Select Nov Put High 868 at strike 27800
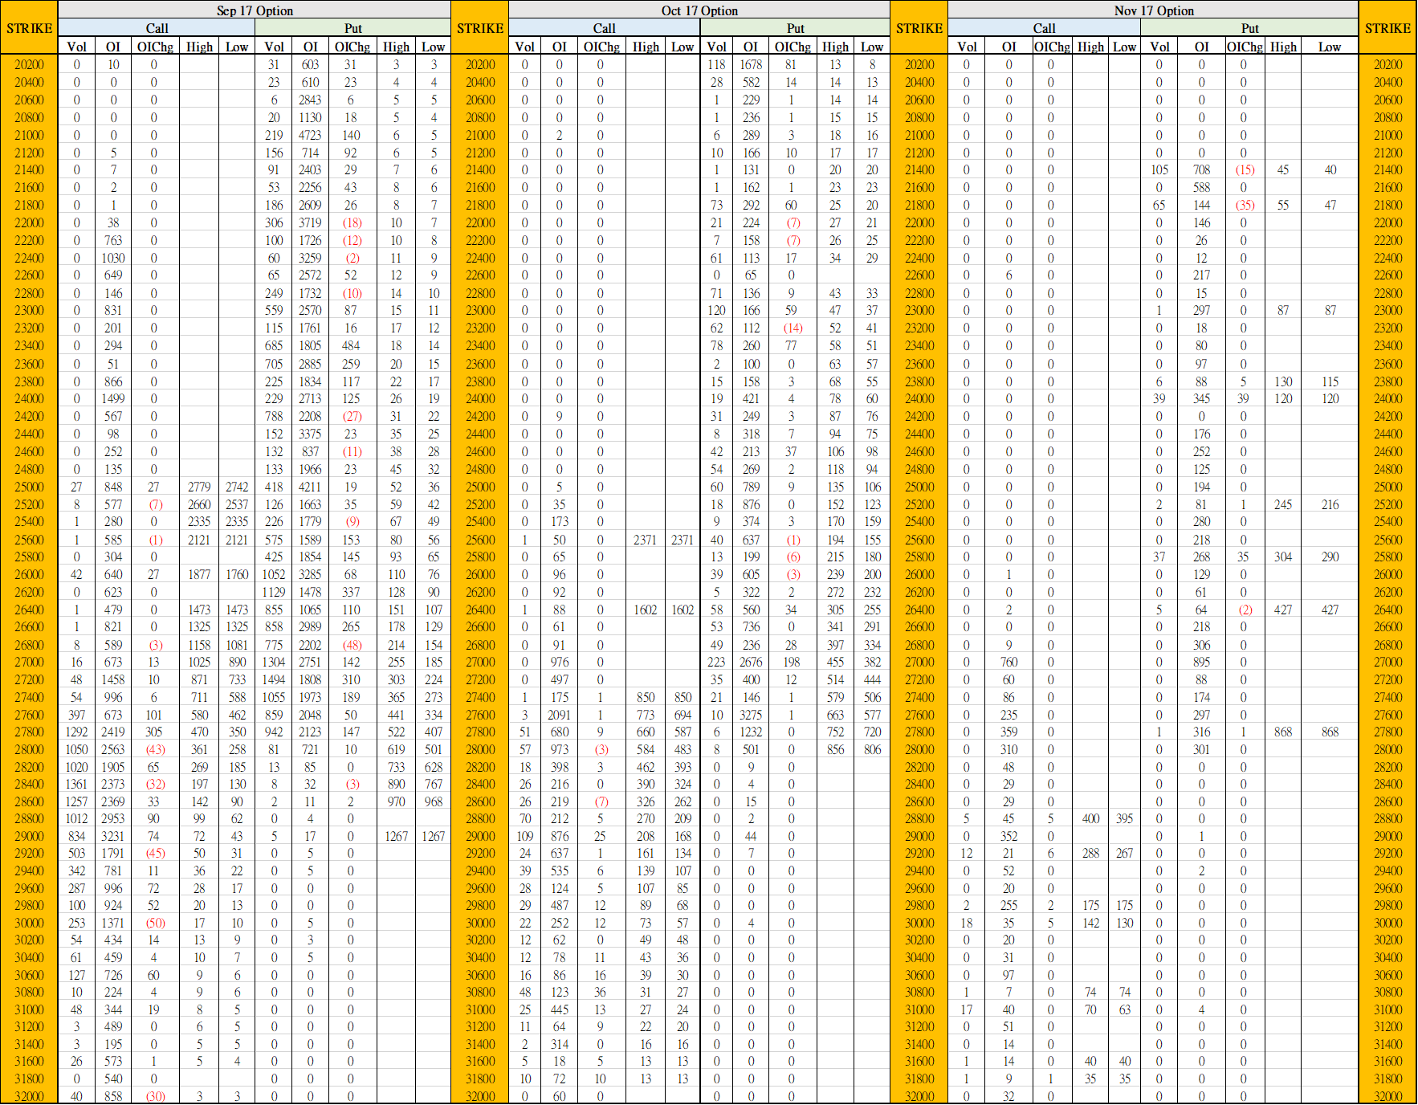Image resolution: width=1418 pixels, height=1105 pixels. (x=1283, y=732)
